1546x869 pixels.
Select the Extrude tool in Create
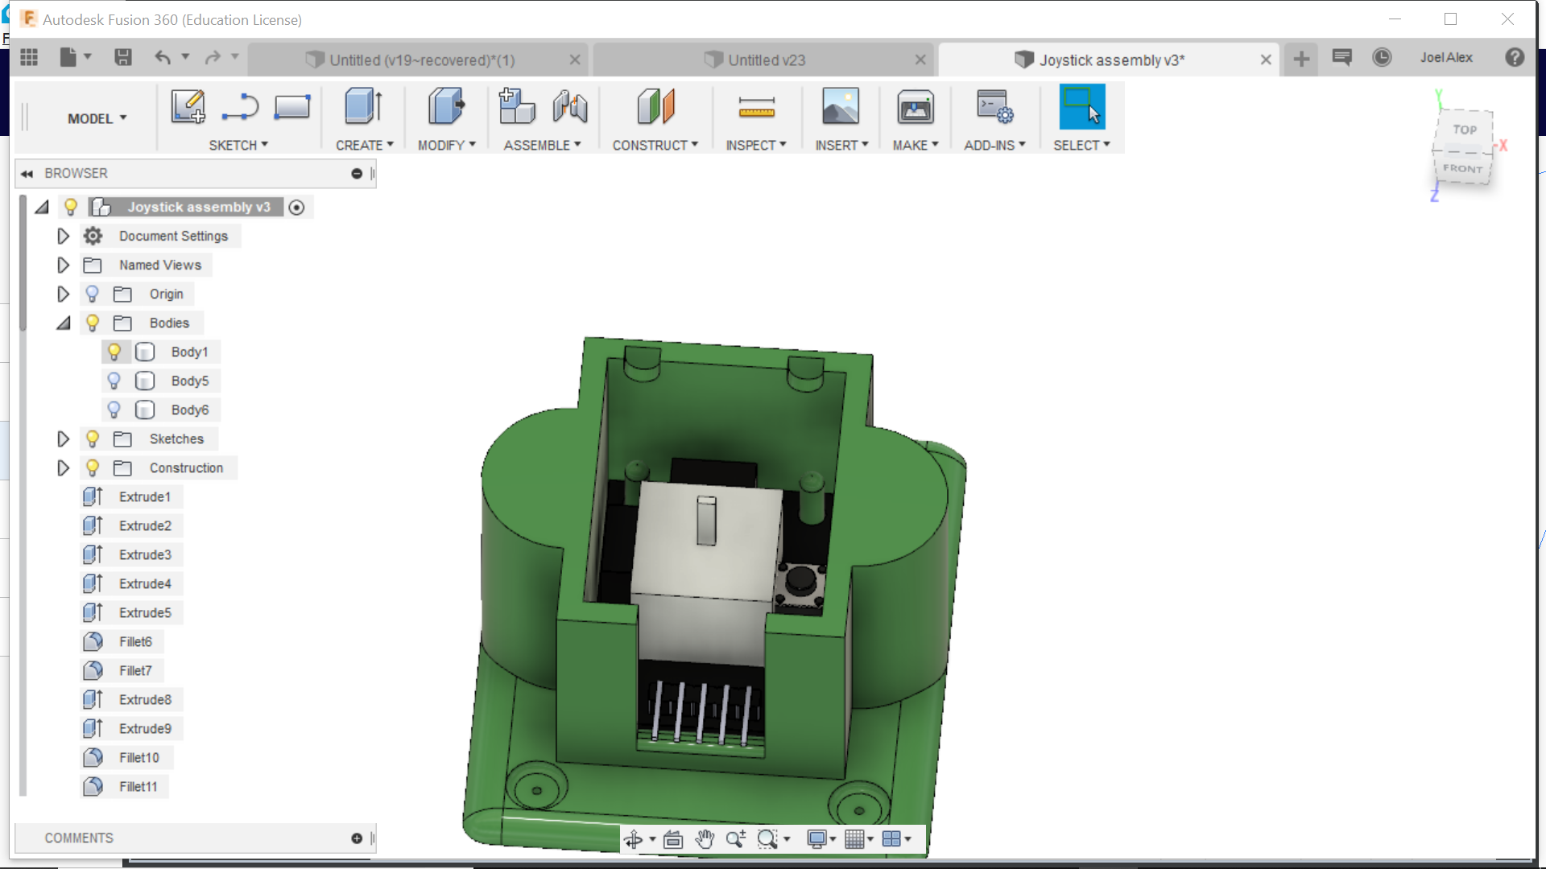pyautogui.click(x=363, y=106)
